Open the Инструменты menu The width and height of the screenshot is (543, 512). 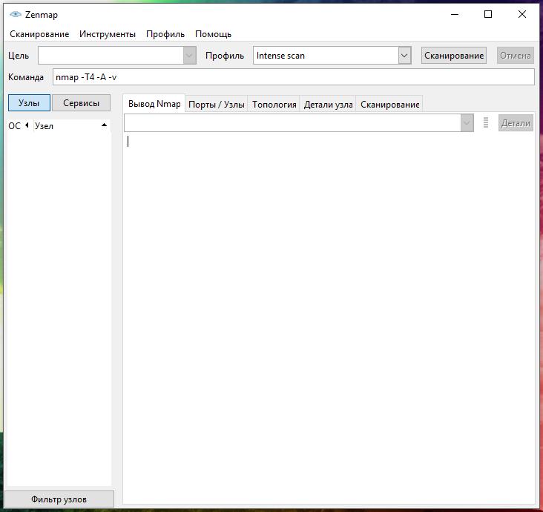108,34
